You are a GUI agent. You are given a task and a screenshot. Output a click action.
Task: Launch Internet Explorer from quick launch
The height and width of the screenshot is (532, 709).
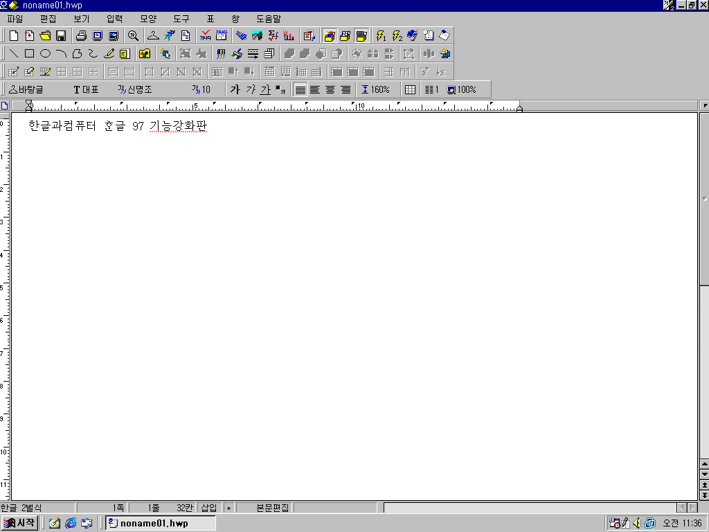[71, 524]
